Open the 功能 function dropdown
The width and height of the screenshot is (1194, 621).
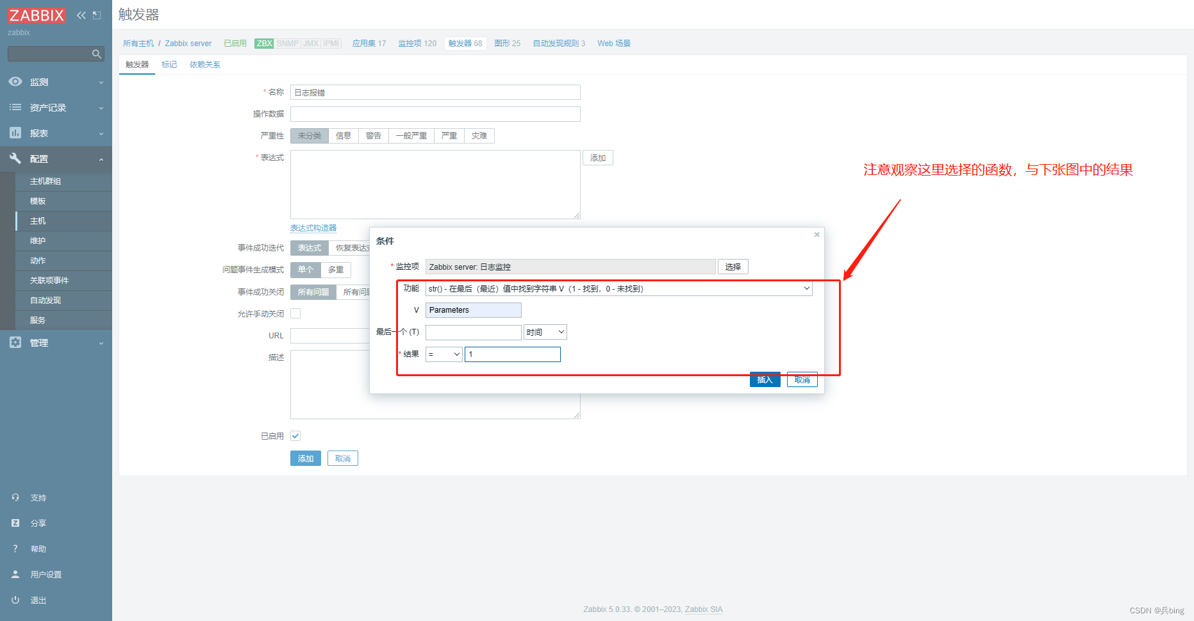click(x=618, y=289)
